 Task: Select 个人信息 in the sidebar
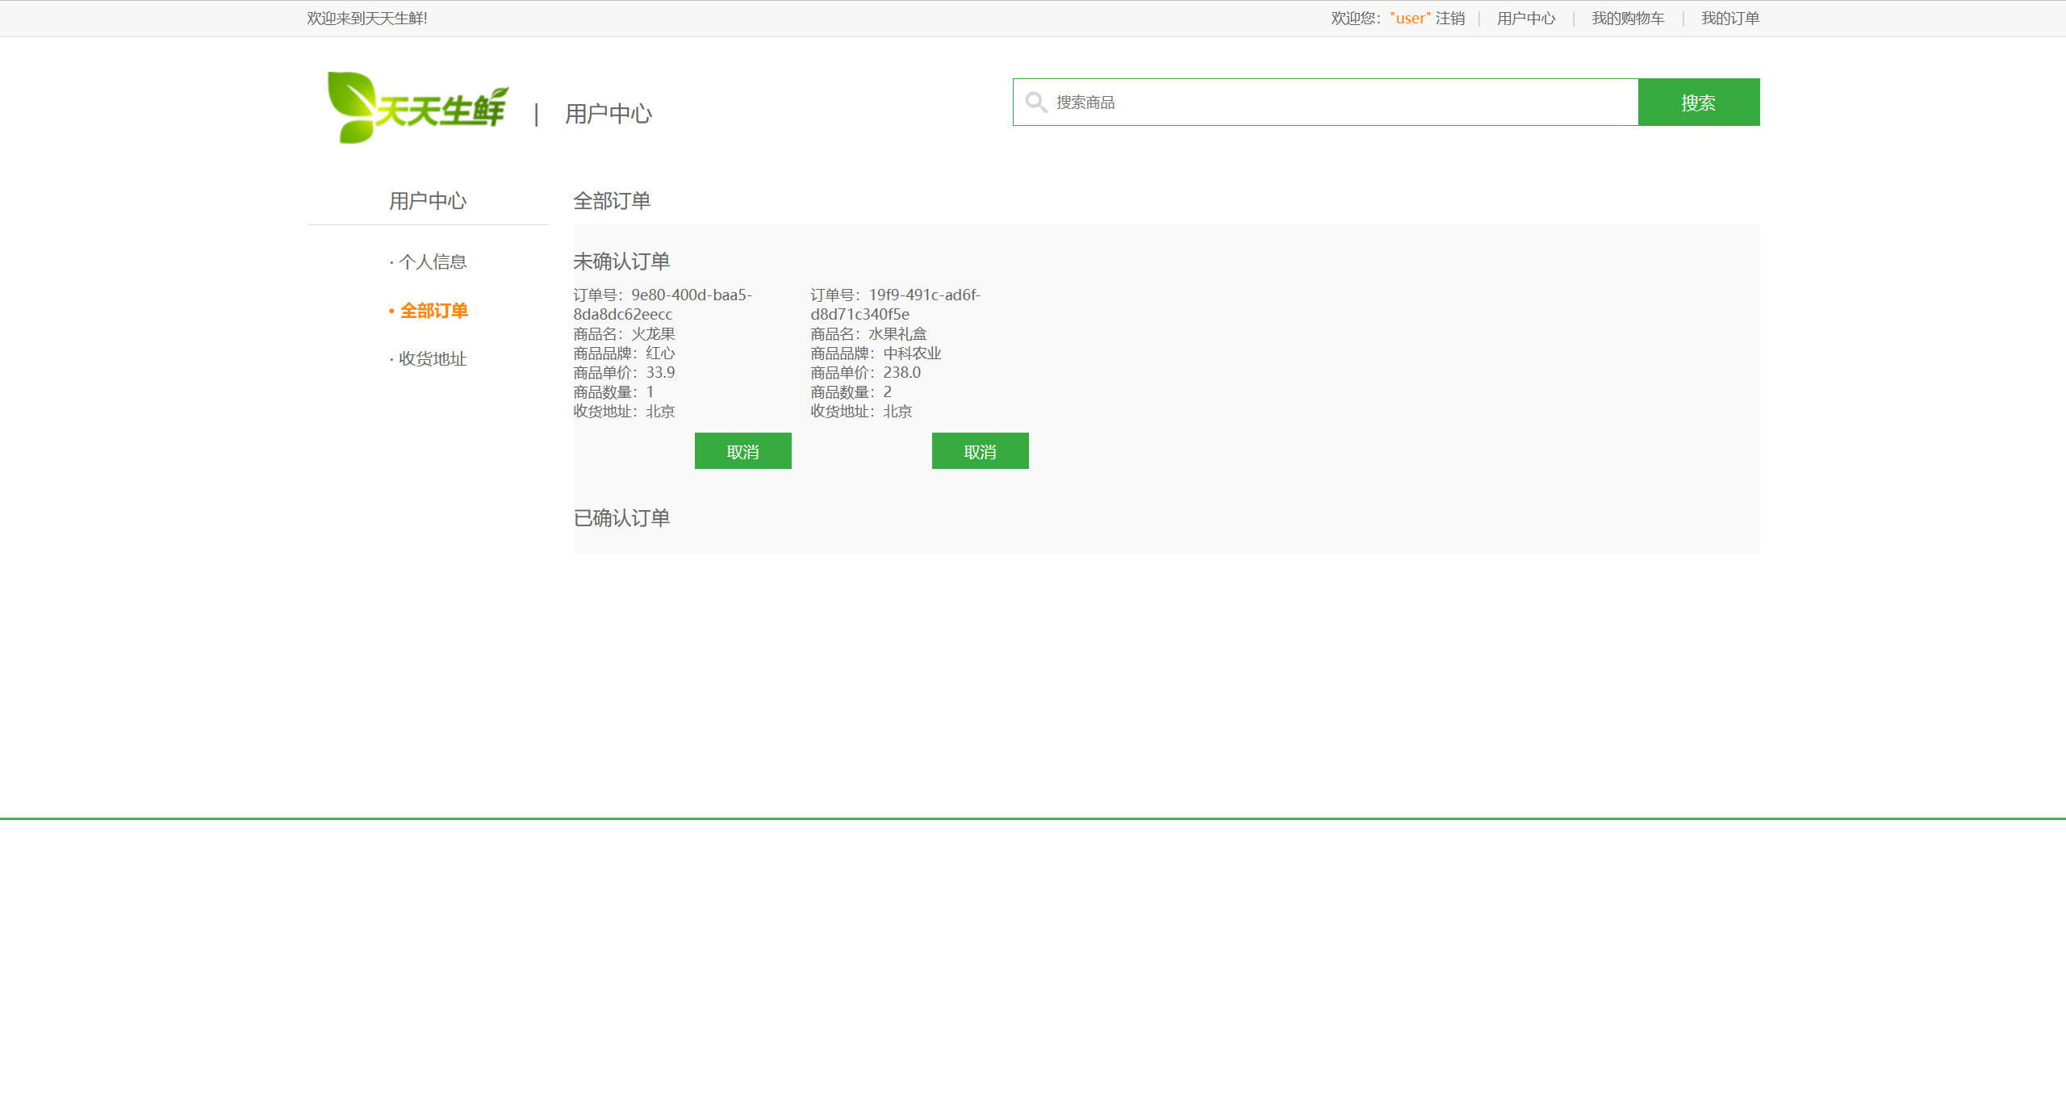coord(433,262)
